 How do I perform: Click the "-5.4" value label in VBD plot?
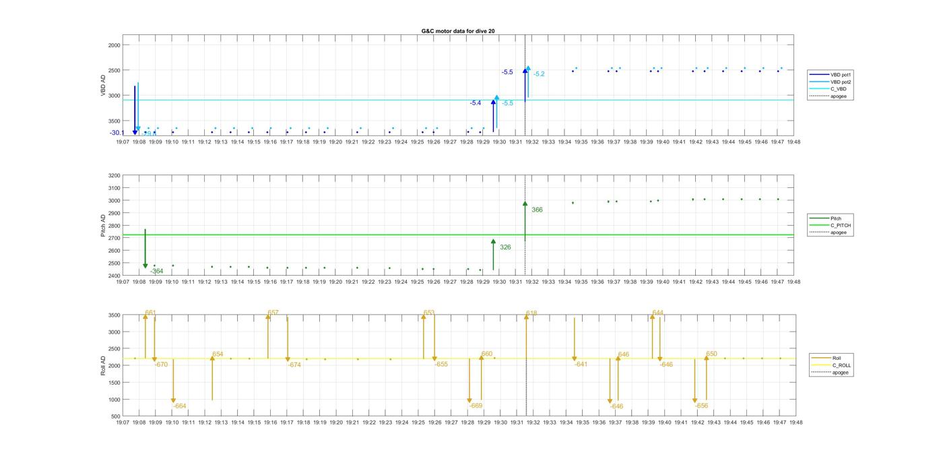476,103
